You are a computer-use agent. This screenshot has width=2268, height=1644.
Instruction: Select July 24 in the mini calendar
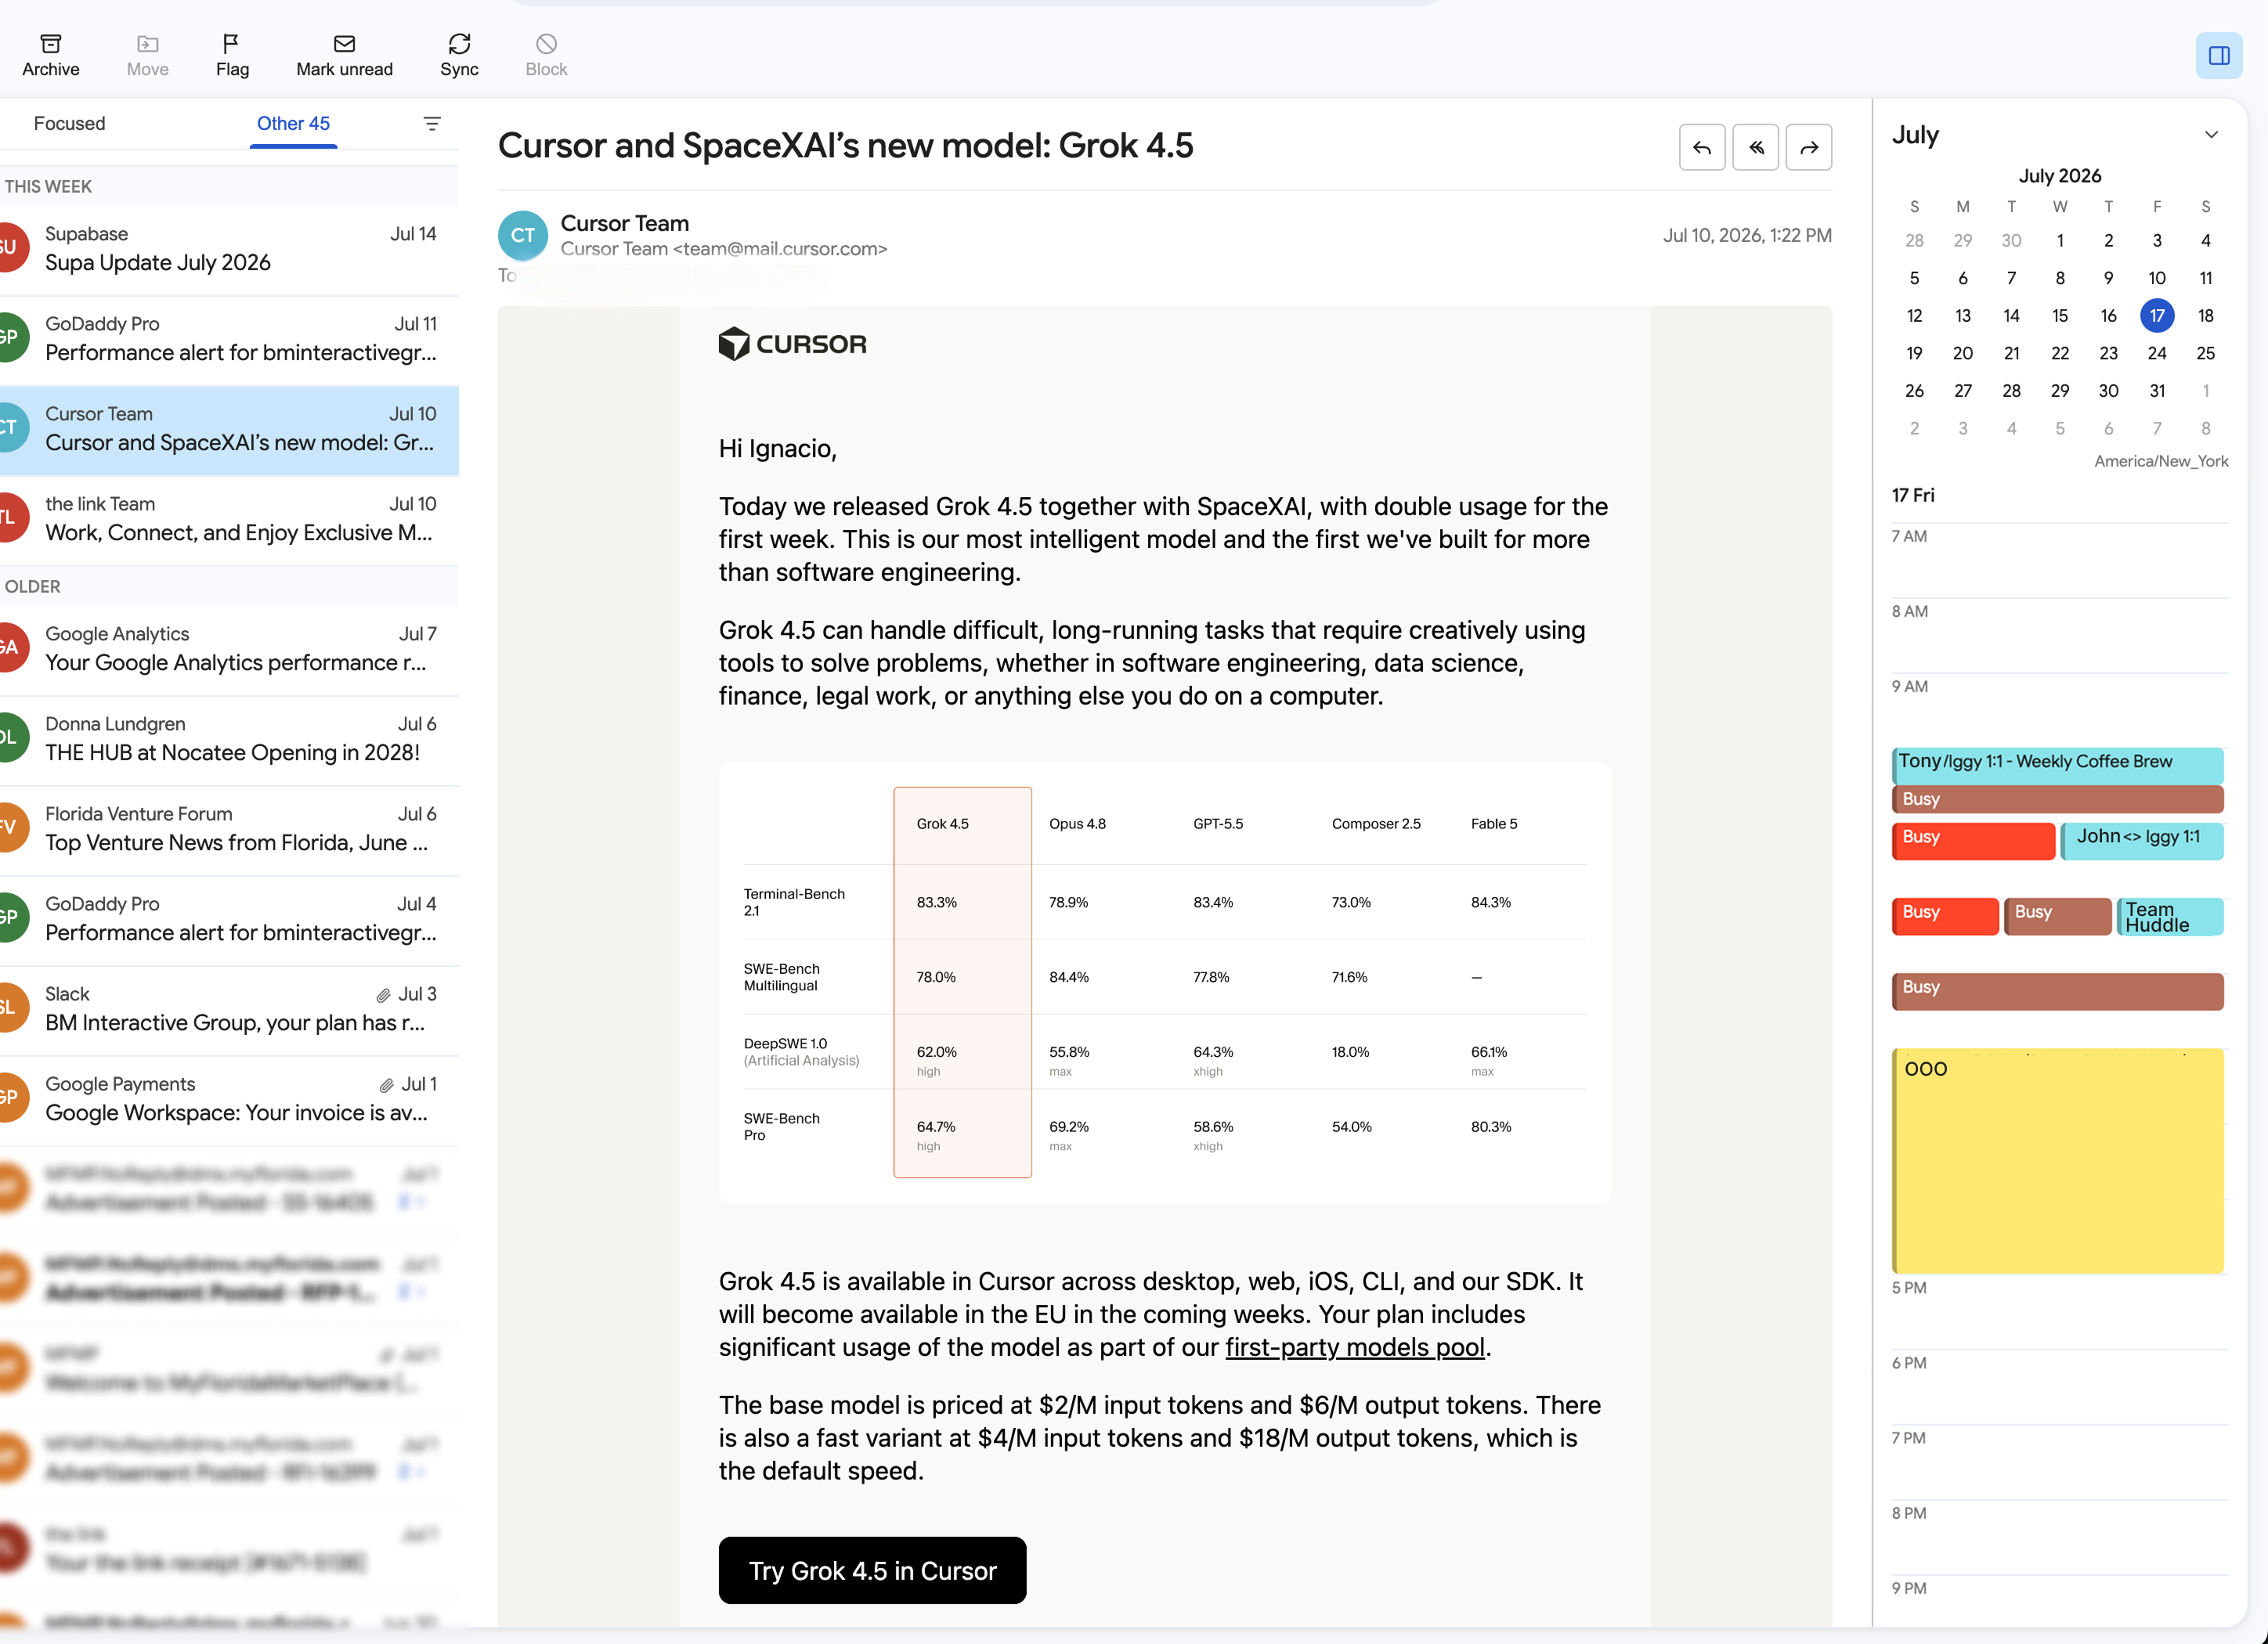[x=2157, y=354]
